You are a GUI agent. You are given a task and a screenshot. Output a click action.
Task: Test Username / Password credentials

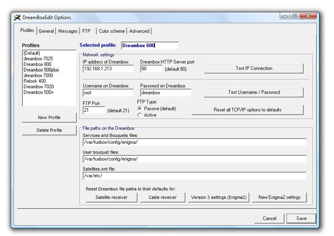pyautogui.click(x=254, y=92)
